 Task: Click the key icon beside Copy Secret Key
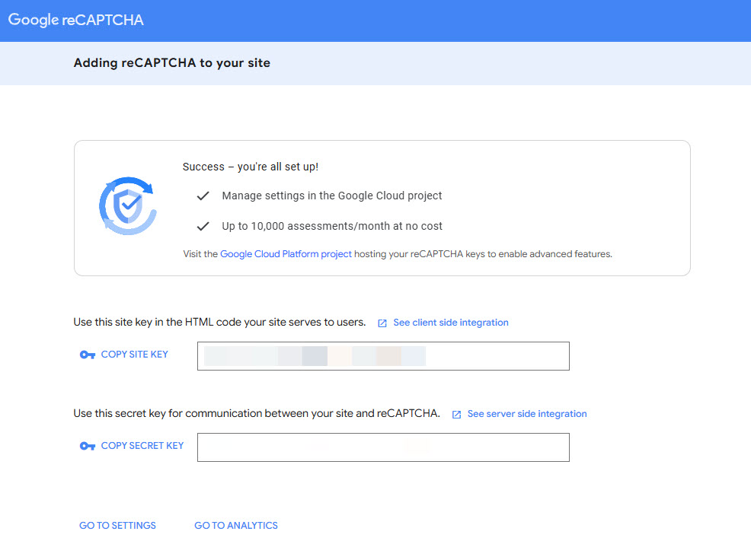[x=88, y=446]
